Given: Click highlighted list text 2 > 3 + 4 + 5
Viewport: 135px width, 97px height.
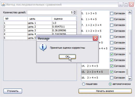Looking at the screenshot, I should point(95,72).
